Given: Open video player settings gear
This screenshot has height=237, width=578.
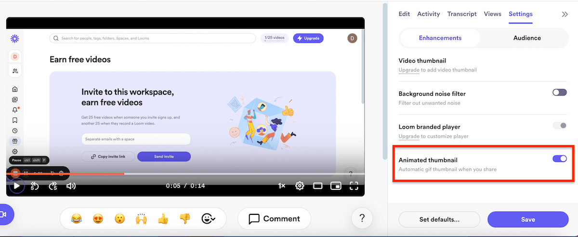Looking at the screenshot, I should 300,185.
